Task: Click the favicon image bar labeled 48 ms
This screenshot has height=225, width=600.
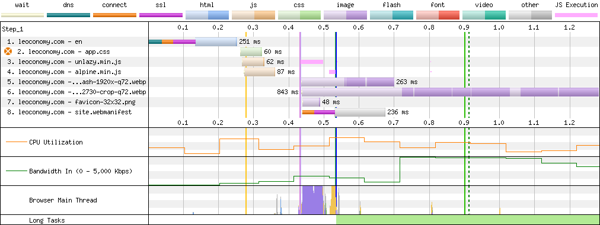Action: pyautogui.click(x=311, y=102)
